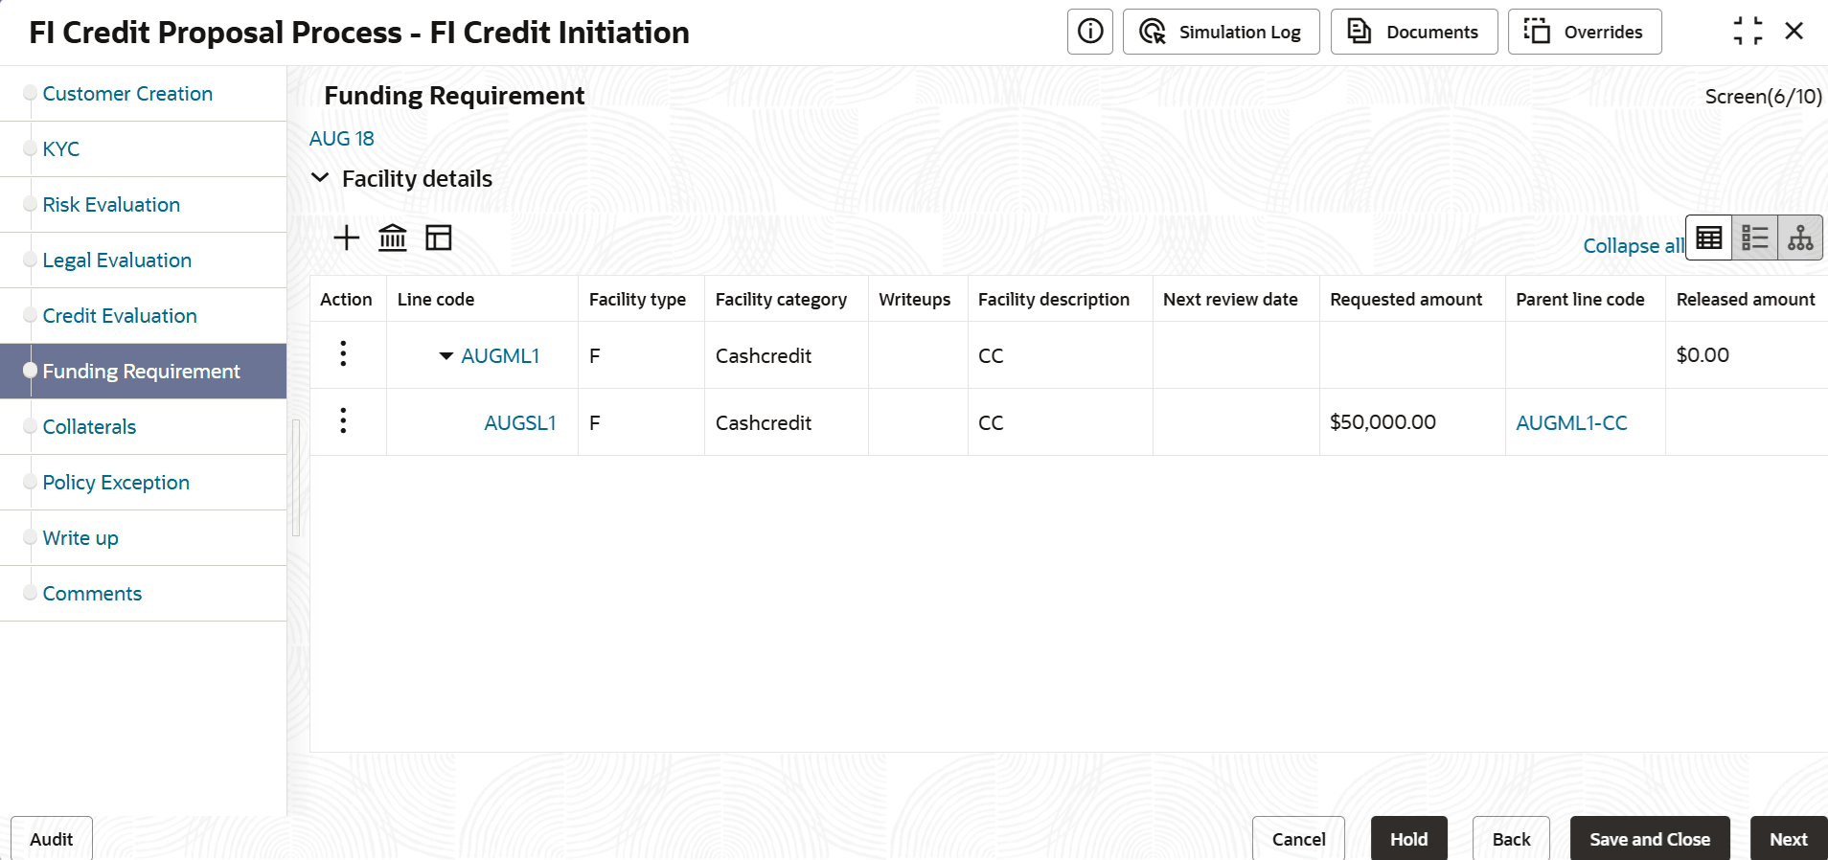
Task: Click the layout template icon
Action: [438, 238]
